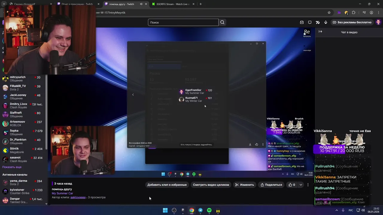This screenshot has width=383, height=215.
Task: Open the volume icon in system tray
Action: (363, 210)
